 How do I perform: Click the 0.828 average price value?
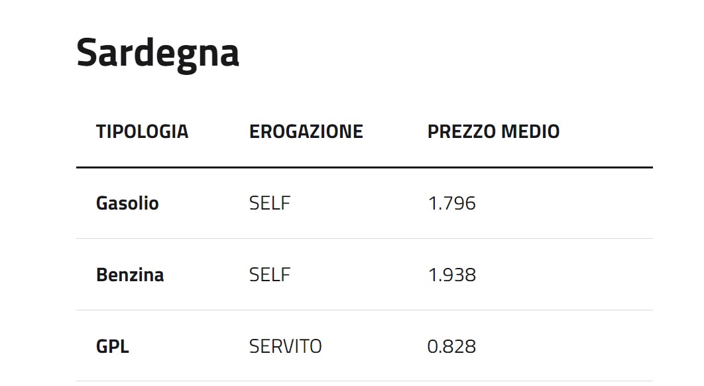(x=451, y=346)
